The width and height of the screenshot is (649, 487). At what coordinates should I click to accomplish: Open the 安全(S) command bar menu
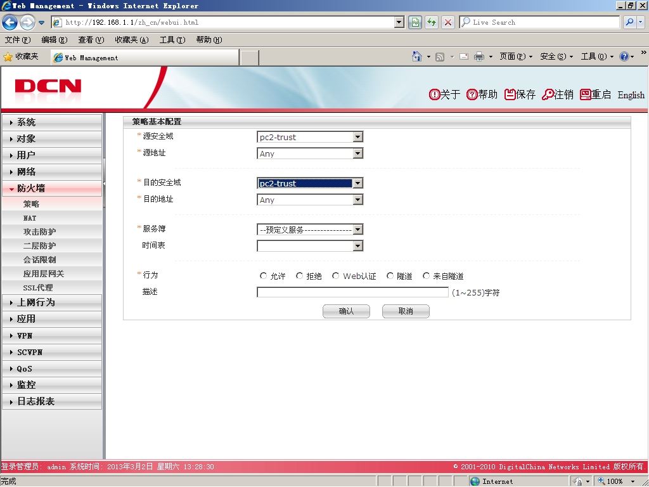tap(556, 56)
